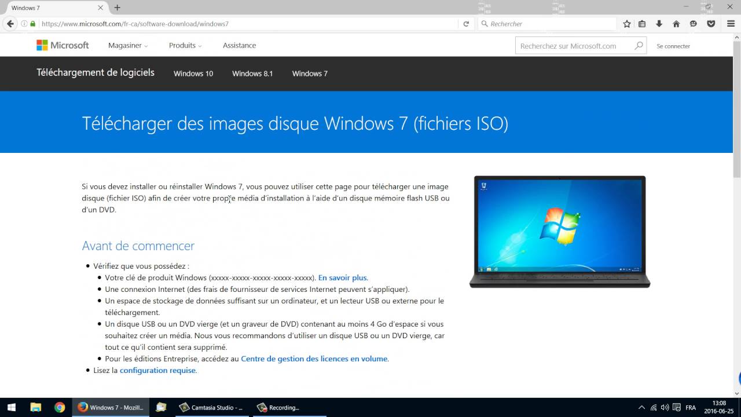Screen dimensions: 741x417
Task: Open Windows Start menu
Action: point(11,407)
